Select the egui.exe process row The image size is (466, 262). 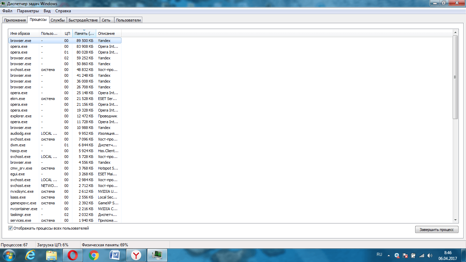[65, 174]
